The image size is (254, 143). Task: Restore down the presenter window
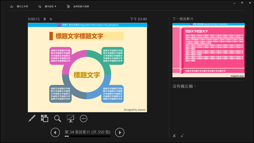pos(242,3)
